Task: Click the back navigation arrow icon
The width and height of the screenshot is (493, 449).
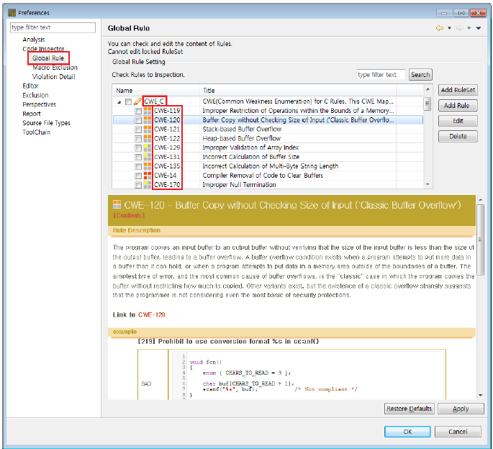Action: 440,28
